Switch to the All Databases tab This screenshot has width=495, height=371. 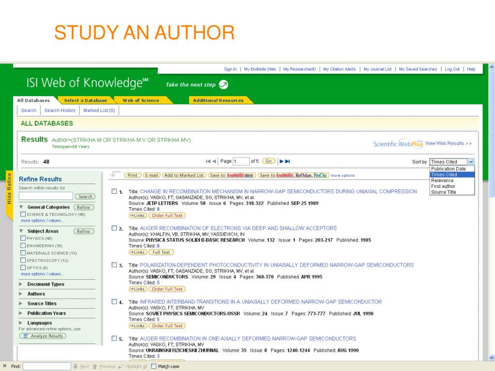tap(33, 100)
